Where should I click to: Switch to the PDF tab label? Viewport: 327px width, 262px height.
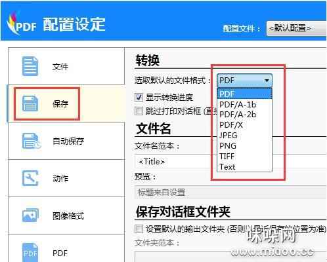pos(60,253)
